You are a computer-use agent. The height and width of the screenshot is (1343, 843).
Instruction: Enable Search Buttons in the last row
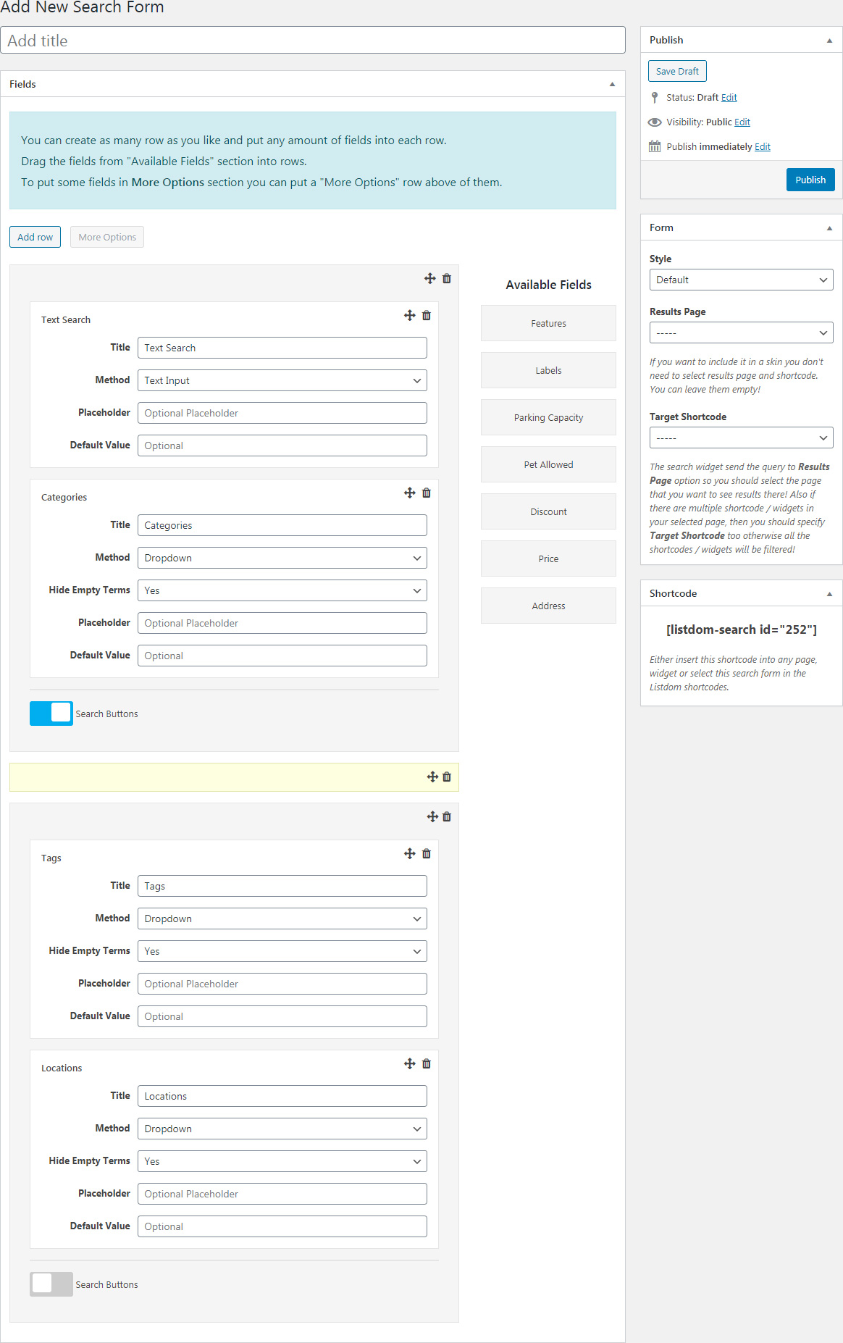(x=51, y=1284)
